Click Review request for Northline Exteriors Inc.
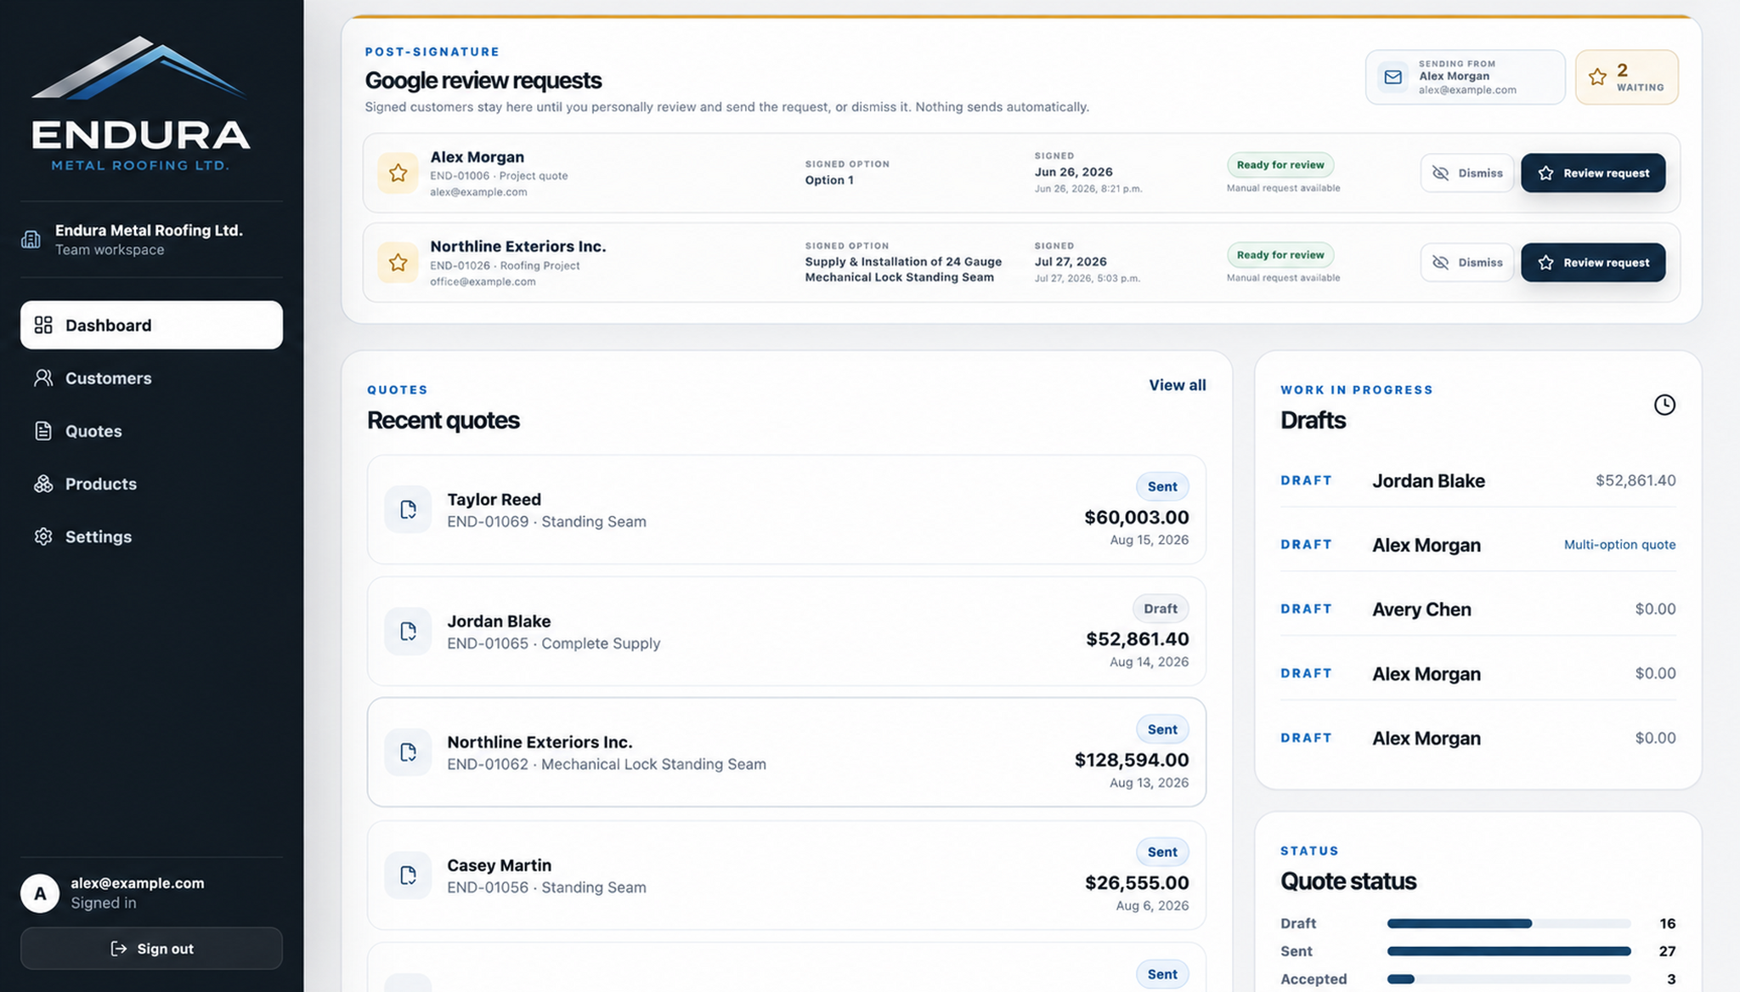Image resolution: width=1740 pixels, height=992 pixels. [x=1593, y=263]
